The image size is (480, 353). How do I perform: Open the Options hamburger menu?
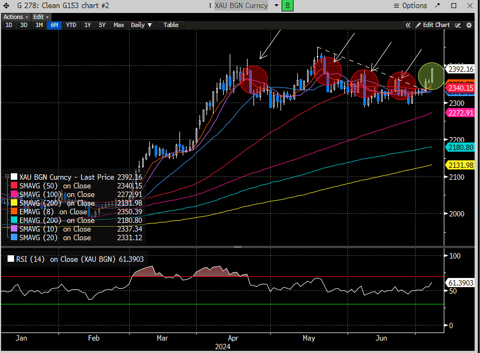410,6
